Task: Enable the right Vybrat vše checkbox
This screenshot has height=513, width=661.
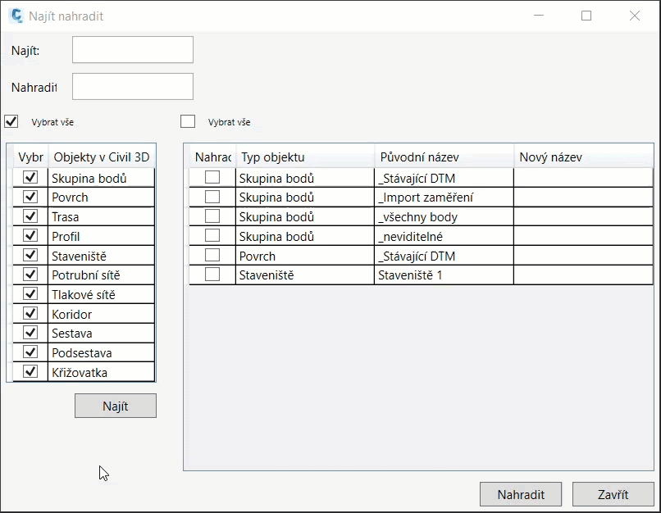Action: [188, 121]
